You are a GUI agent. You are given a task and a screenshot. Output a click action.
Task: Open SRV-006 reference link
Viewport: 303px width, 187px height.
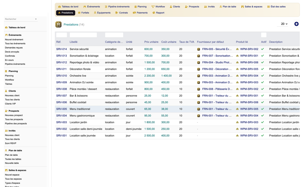point(62,102)
